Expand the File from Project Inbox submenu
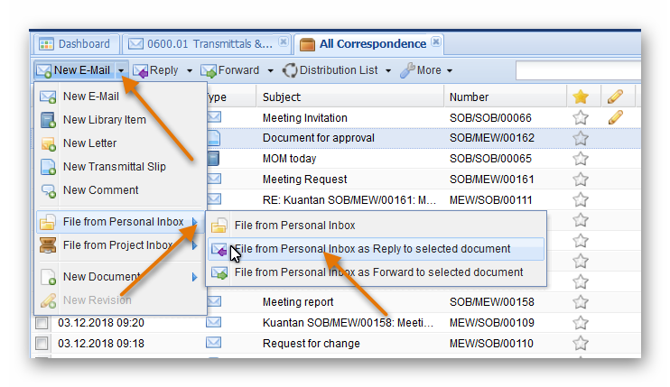 [194, 245]
